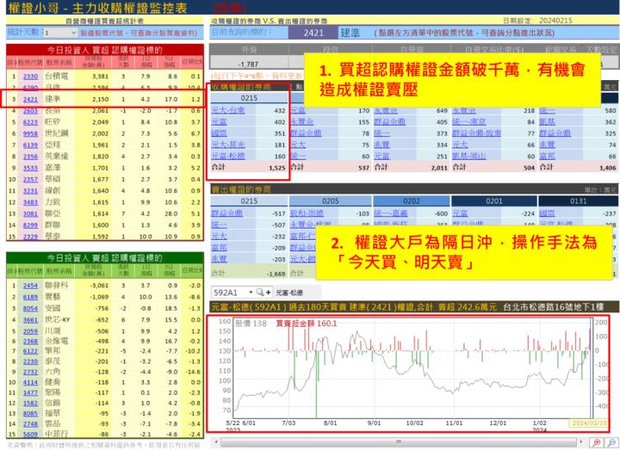Viewport: 620px width, 450px height.
Task: Open stock code 2421 建準 in buy list
Action: click(x=30, y=99)
